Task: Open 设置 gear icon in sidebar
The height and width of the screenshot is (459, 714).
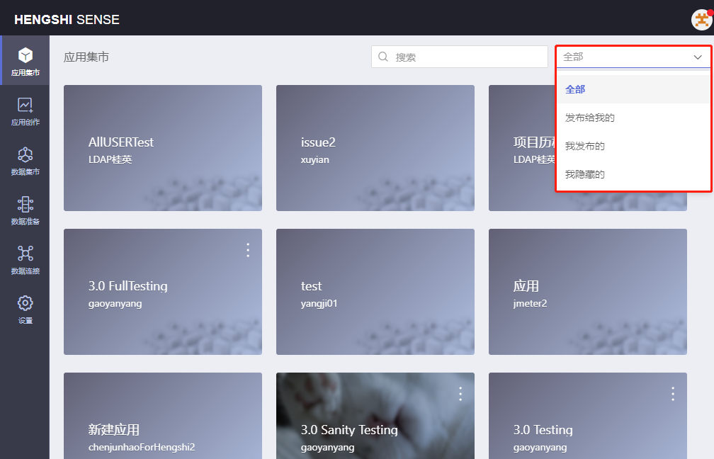Action: [25, 303]
